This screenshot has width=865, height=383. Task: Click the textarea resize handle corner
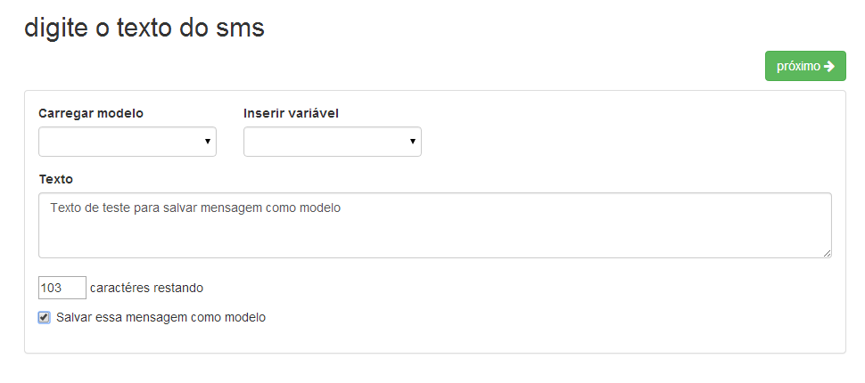[828, 254]
